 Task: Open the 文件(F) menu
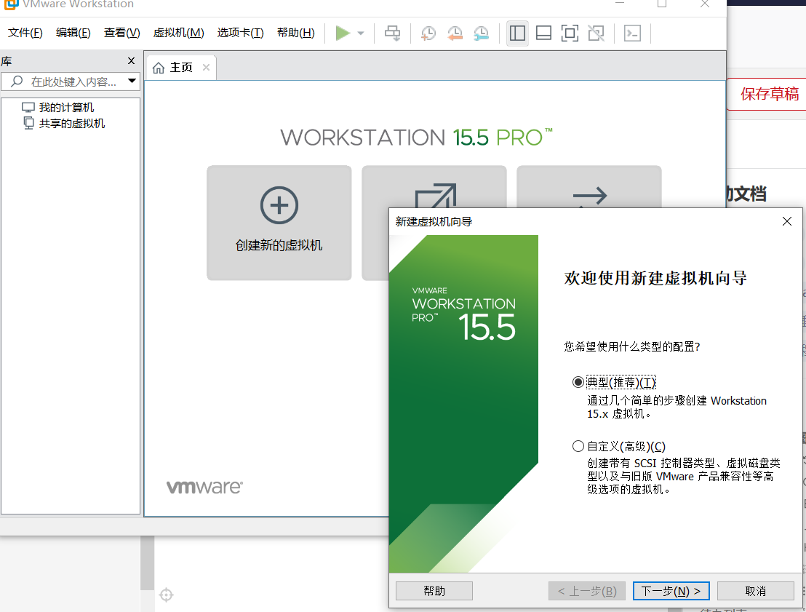pos(25,33)
